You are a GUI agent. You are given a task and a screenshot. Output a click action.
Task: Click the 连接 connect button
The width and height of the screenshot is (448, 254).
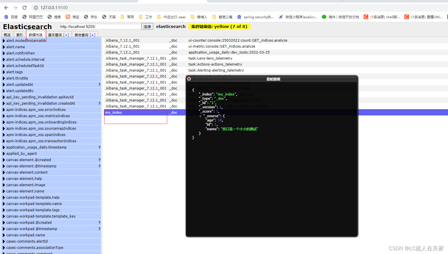[x=147, y=27]
